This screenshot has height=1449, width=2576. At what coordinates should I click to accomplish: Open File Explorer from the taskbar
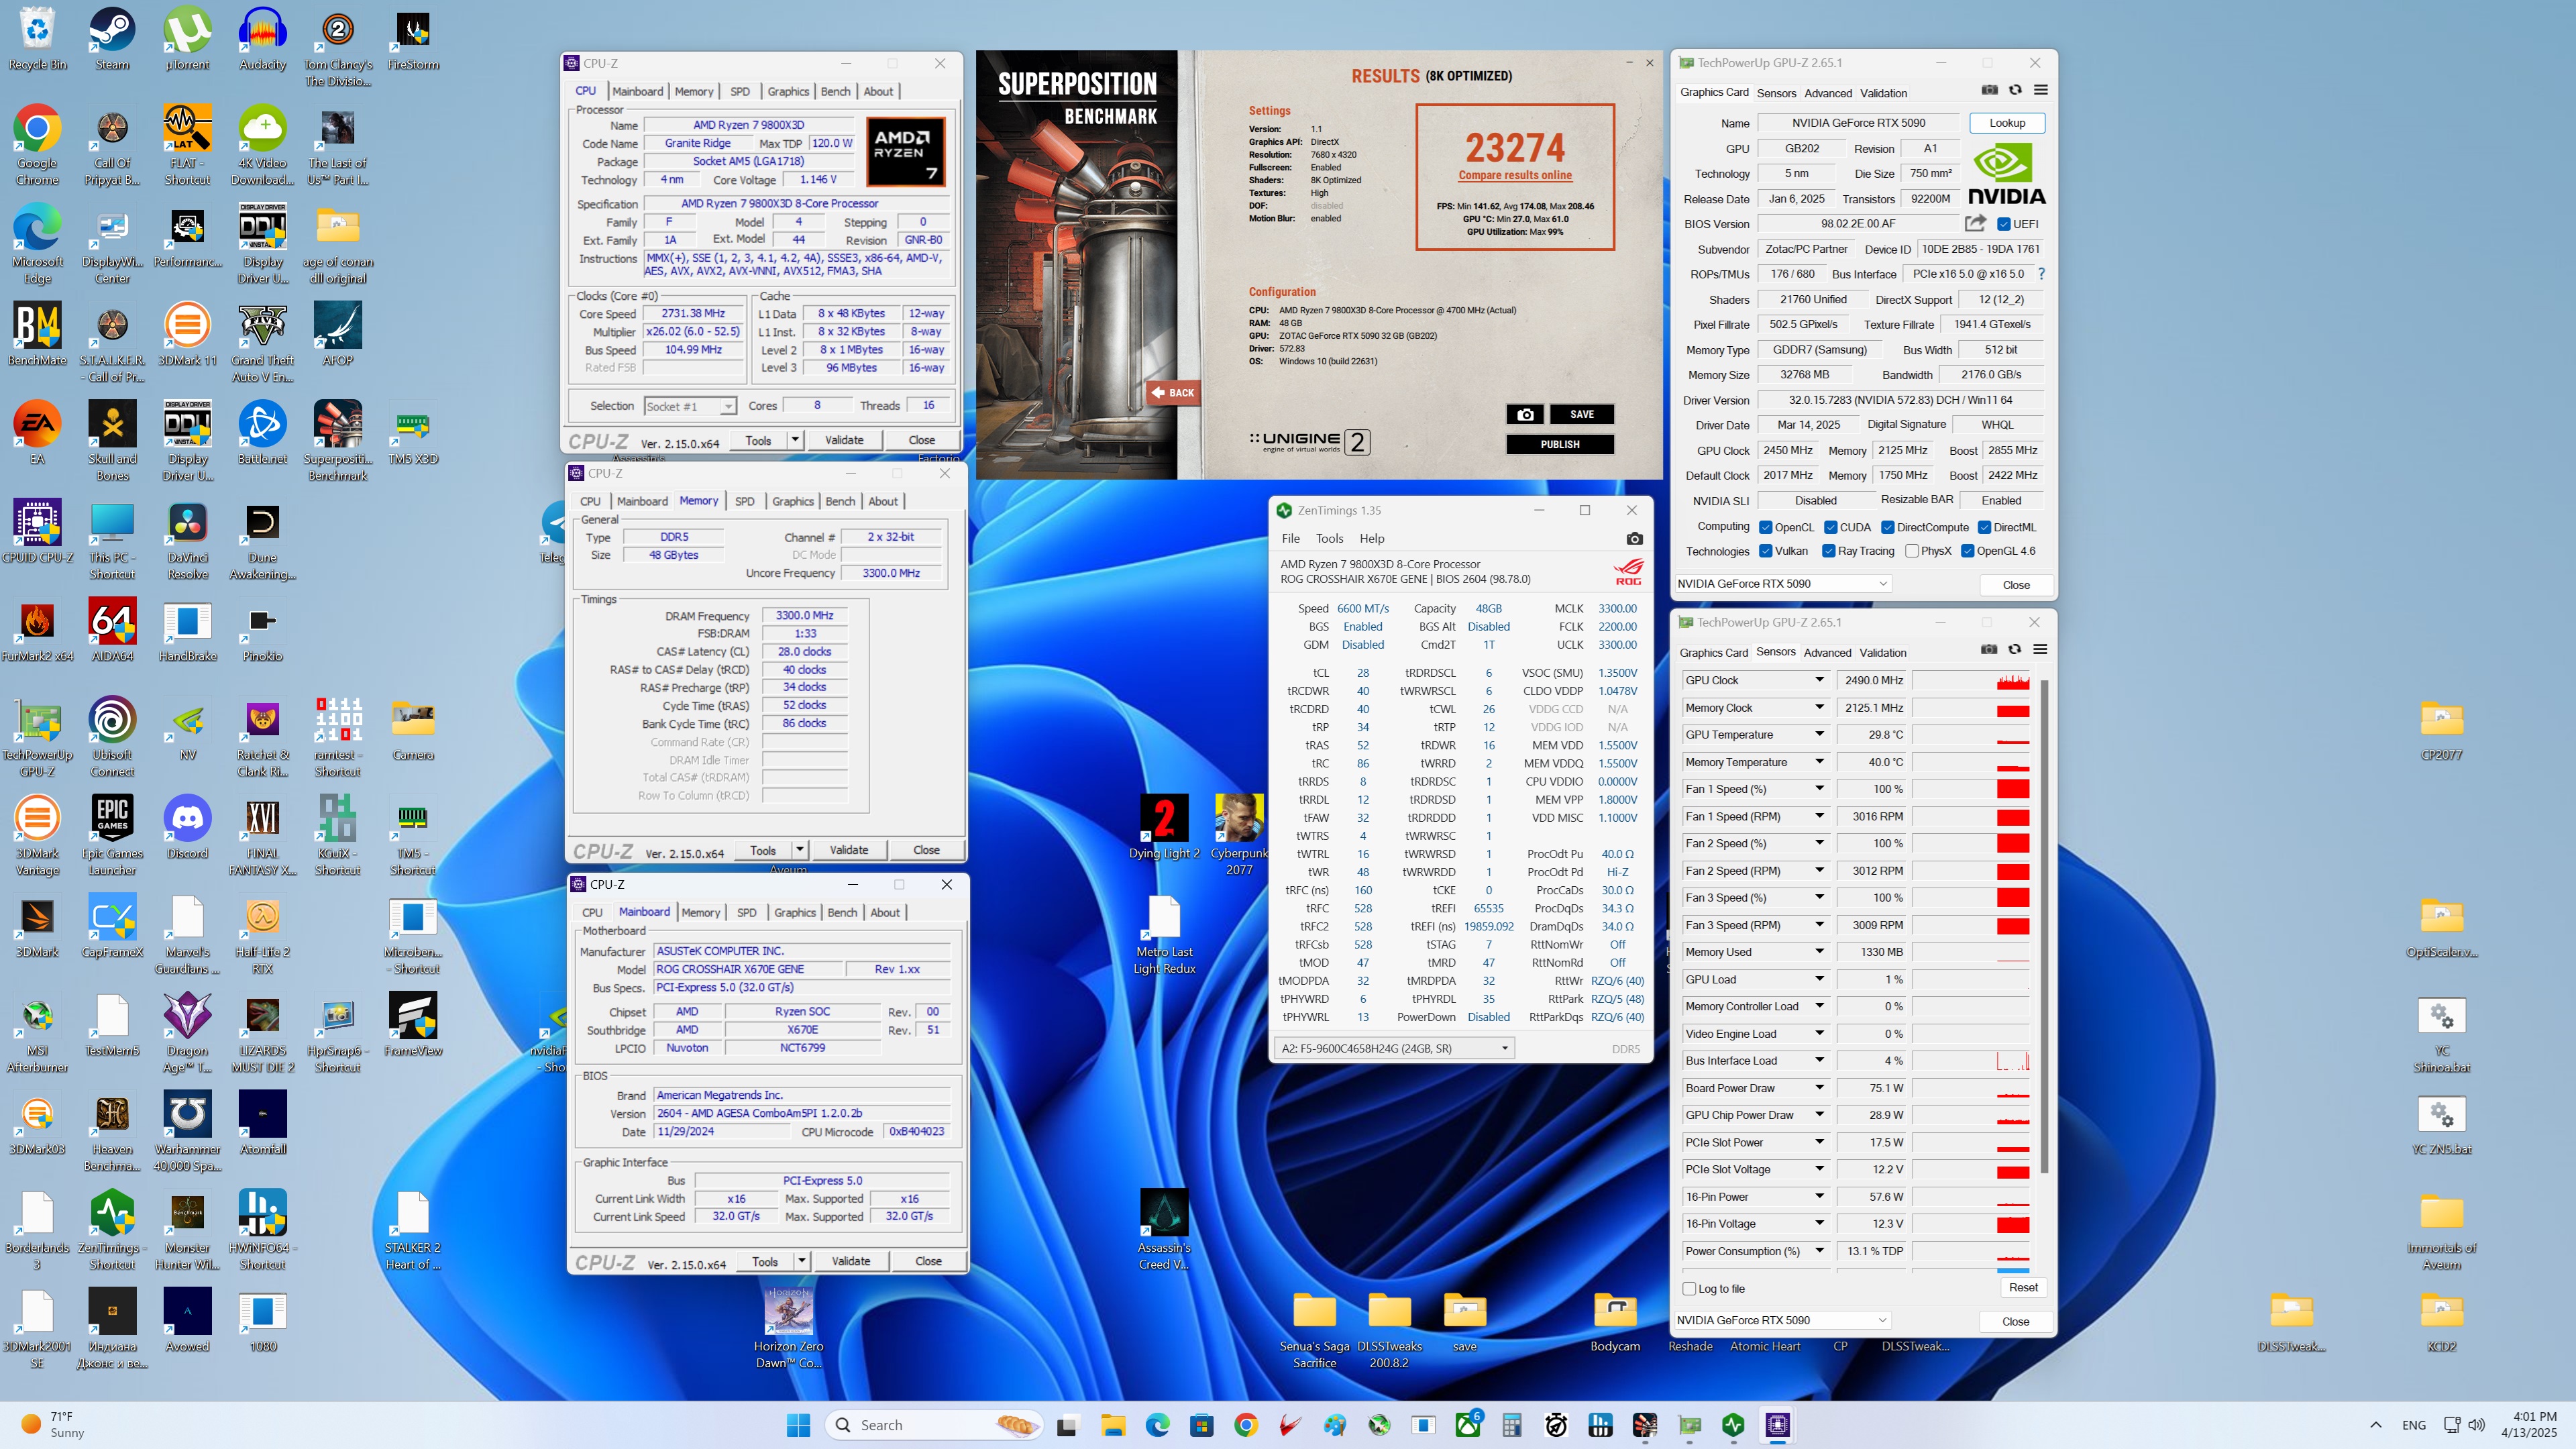click(x=1112, y=1425)
